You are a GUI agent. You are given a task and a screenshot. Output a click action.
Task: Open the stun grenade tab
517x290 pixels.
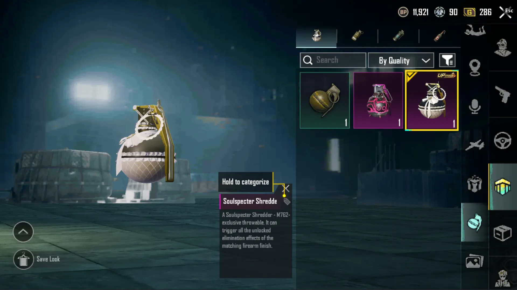click(x=398, y=36)
